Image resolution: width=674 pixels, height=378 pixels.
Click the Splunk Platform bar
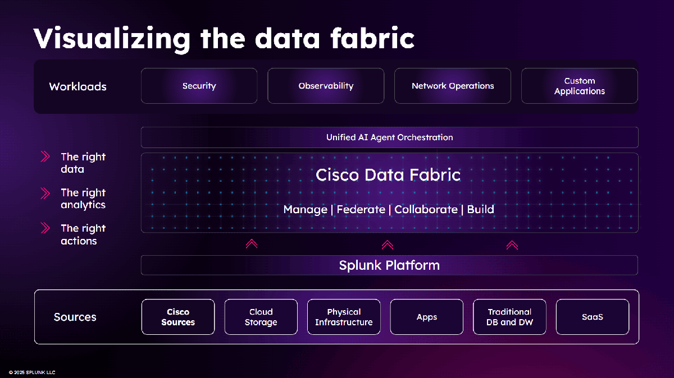tap(389, 265)
